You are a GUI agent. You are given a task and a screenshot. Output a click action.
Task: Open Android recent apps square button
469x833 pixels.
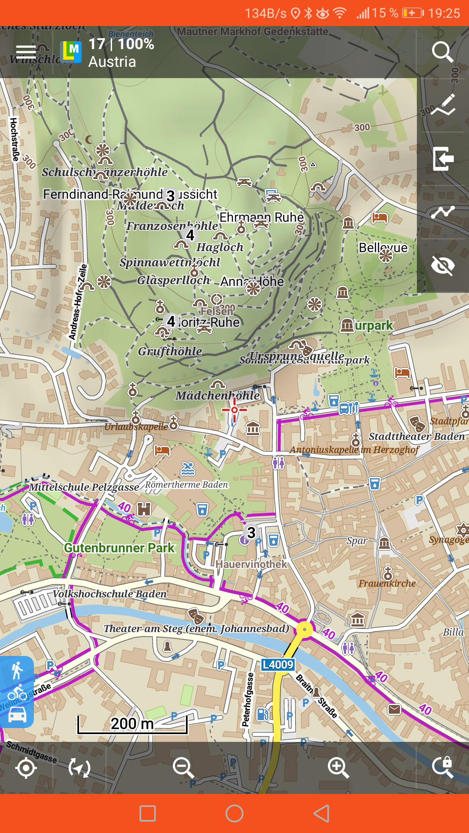(x=148, y=813)
